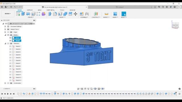Activate the Select tool icon
The width and height of the screenshot is (182, 102).
pyautogui.click(x=124, y=14)
